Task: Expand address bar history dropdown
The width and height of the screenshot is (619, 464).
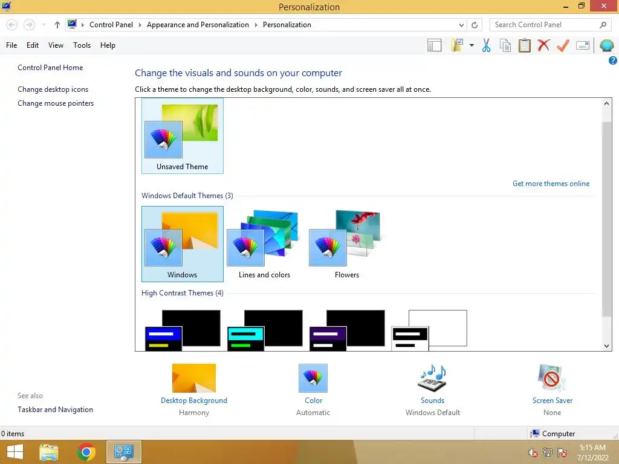Action: point(461,25)
